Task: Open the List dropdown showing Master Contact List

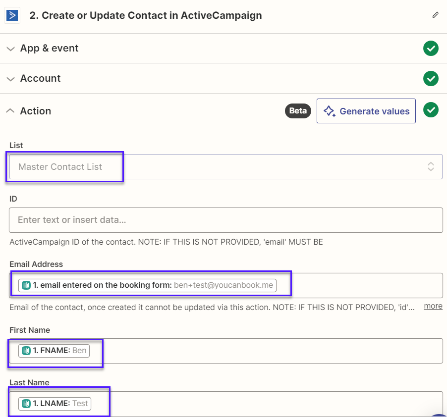Action: 226,166
